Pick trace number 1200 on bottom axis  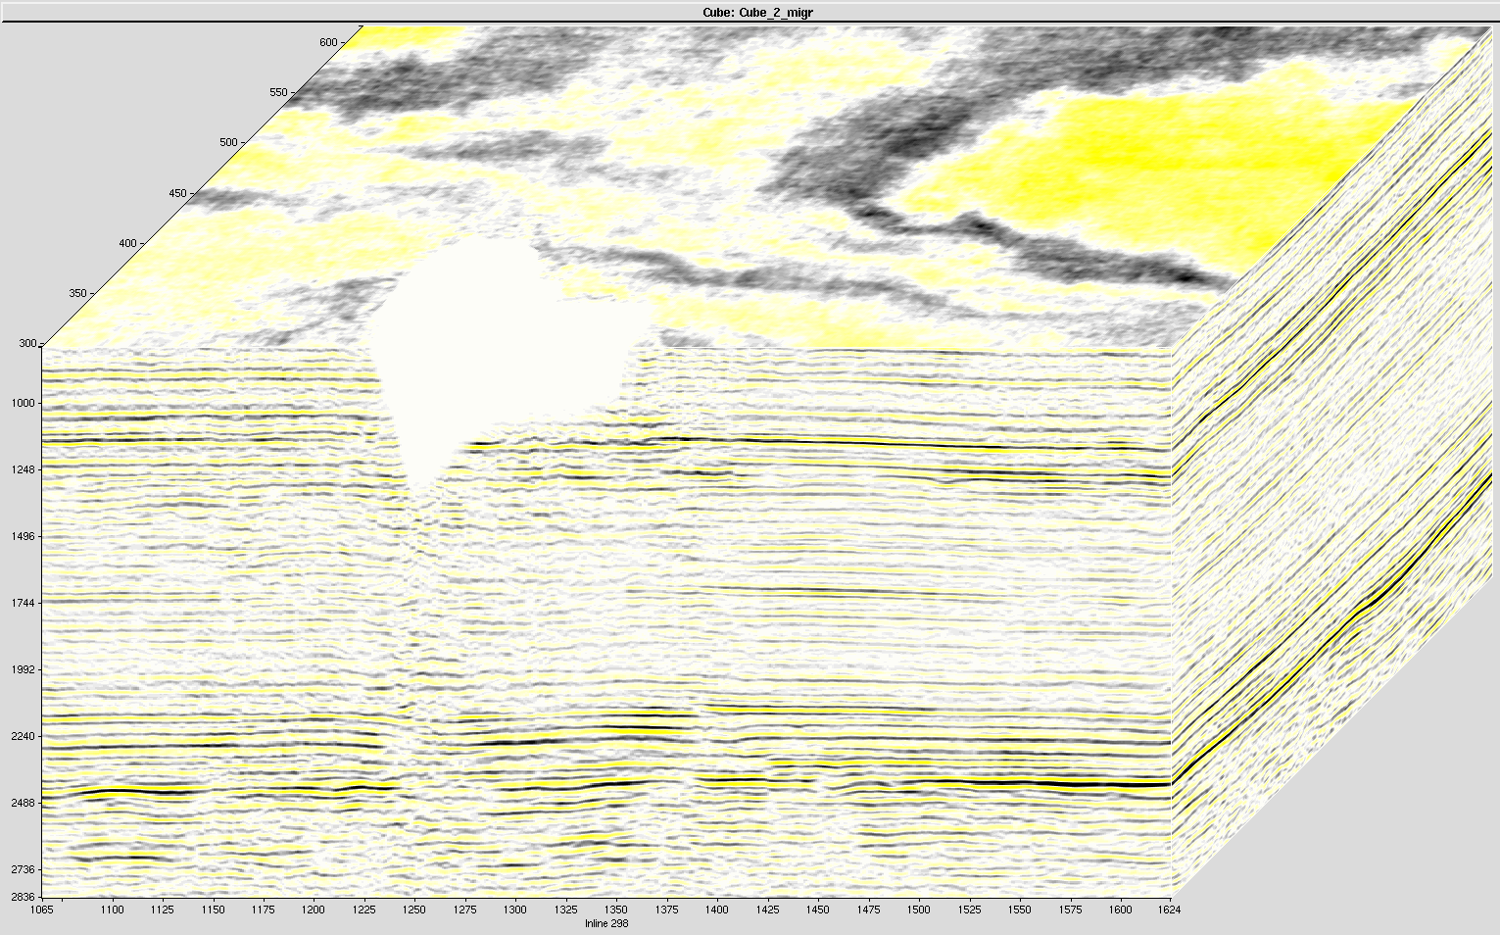pos(314,910)
